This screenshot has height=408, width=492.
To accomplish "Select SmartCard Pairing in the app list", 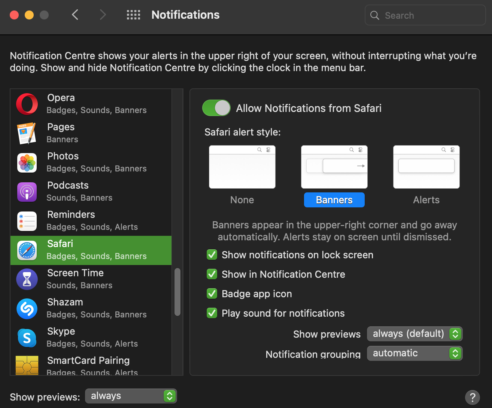I will (91, 364).
